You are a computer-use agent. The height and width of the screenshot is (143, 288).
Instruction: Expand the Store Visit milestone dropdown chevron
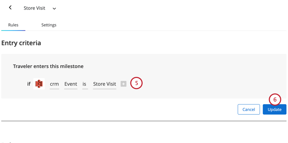click(54, 8)
